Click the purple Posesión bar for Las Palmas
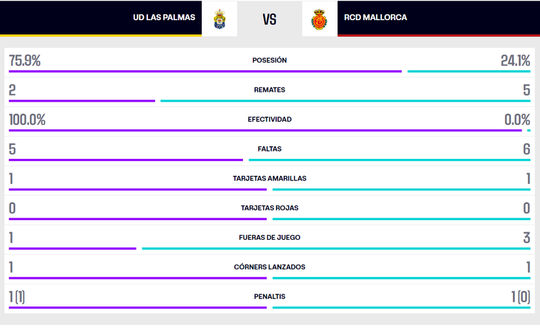The image size is (540, 328). 205,71
